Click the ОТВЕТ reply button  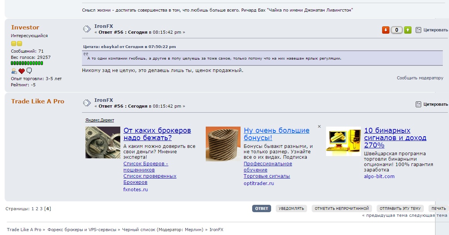261,208
